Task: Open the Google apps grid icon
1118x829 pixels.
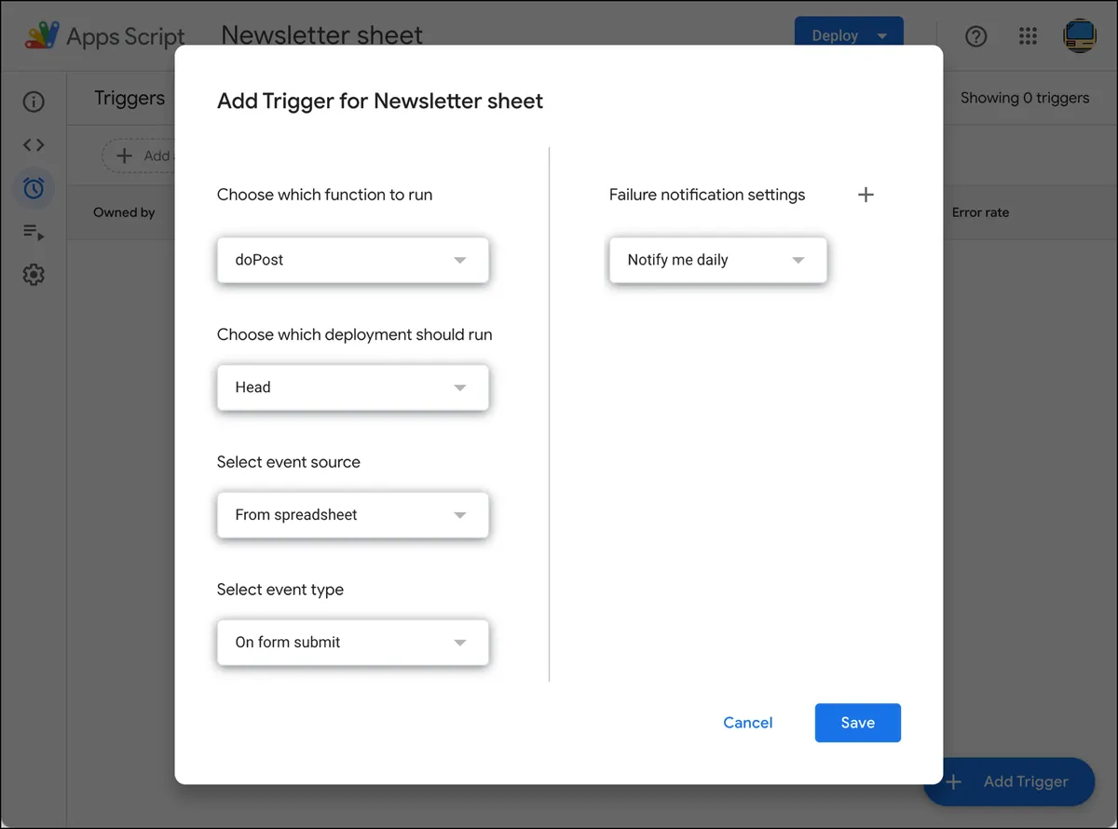Action: coord(1028,36)
